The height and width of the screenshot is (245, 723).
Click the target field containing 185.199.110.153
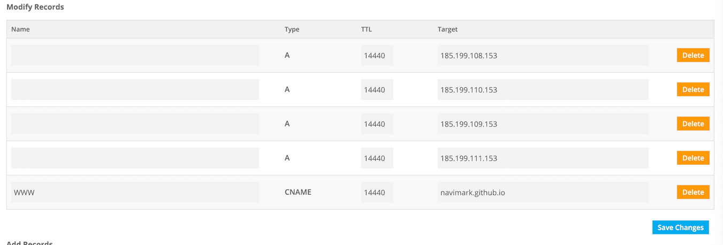[543, 89]
